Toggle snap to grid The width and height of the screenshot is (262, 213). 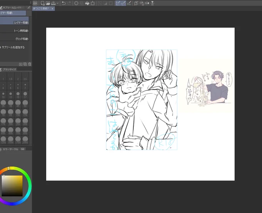click(x=129, y=3)
